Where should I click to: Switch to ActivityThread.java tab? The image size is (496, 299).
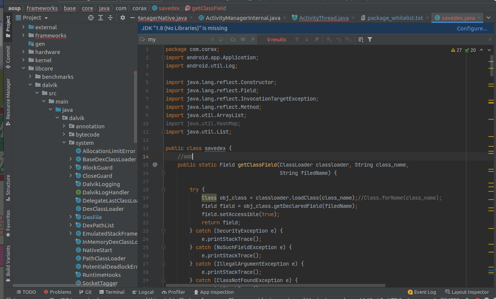pos(323,18)
